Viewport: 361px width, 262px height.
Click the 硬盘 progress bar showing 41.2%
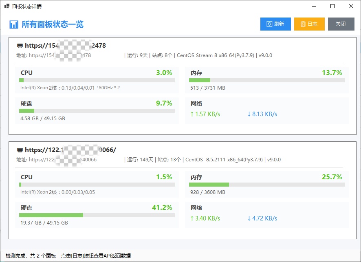pyautogui.click(x=96, y=215)
